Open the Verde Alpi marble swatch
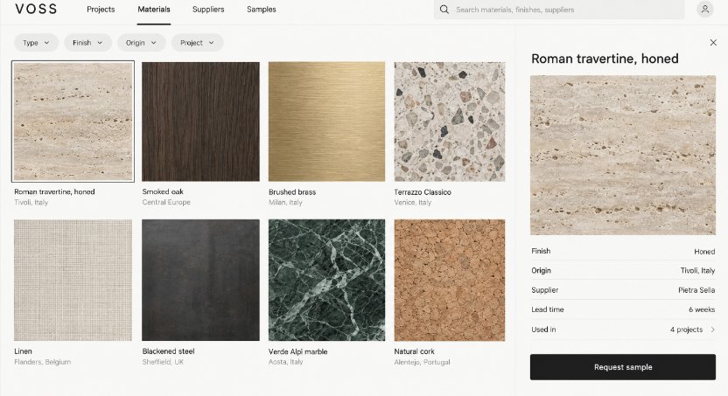 tap(326, 280)
